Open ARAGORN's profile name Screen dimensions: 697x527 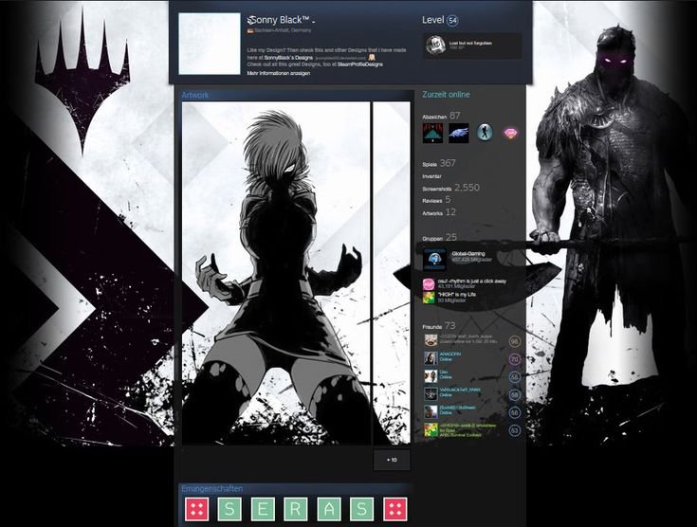click(x=449, y=354)
